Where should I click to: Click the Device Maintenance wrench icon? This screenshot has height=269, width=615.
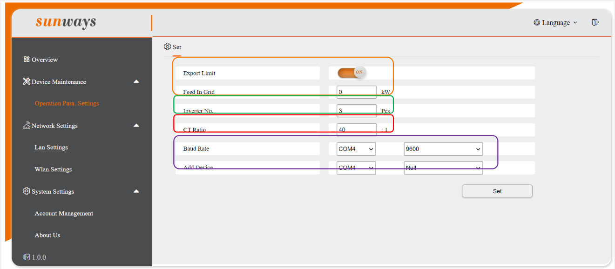[27, 81]
